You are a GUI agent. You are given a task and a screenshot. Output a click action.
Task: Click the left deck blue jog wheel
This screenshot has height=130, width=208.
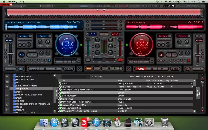tap(67, 44)
